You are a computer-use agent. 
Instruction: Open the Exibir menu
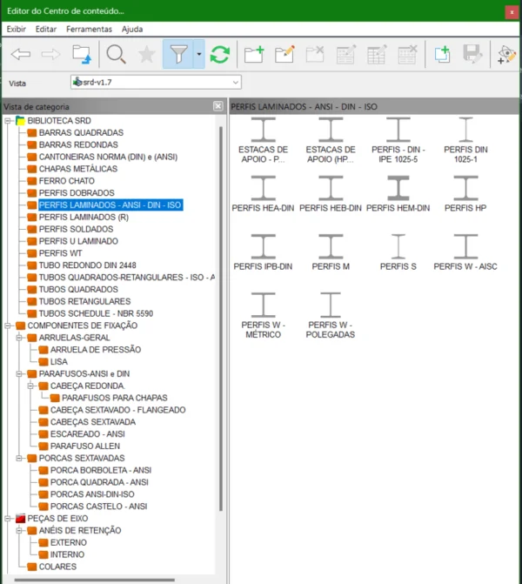(x=16, y=29)
